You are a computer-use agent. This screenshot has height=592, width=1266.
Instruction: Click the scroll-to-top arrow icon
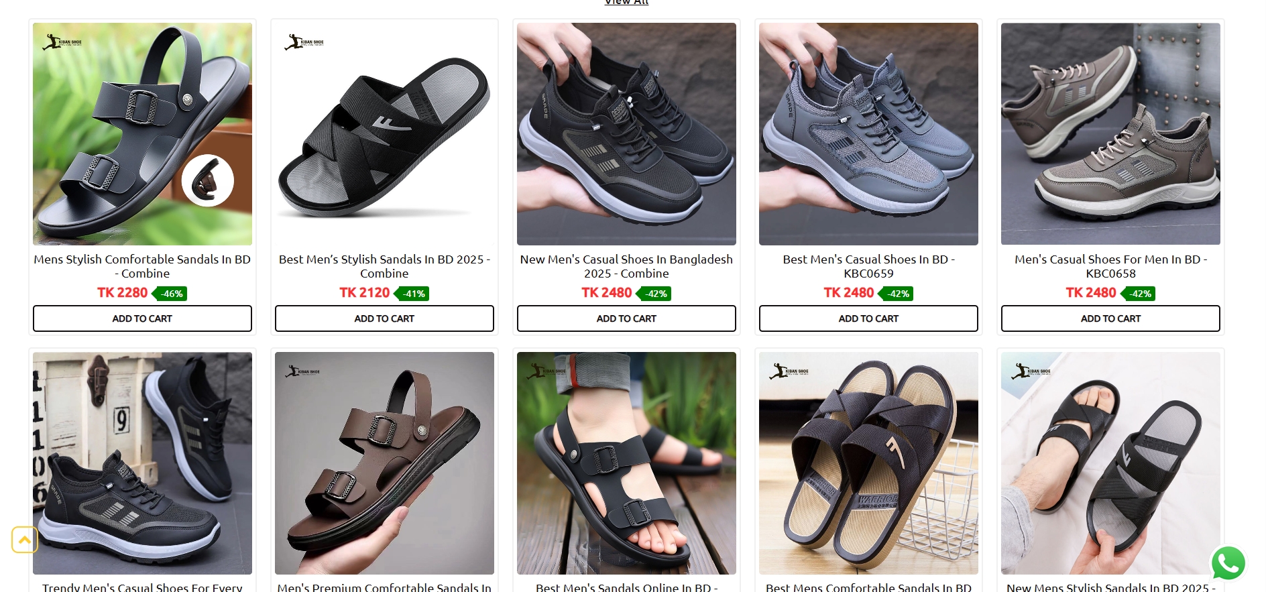[25, 540]
